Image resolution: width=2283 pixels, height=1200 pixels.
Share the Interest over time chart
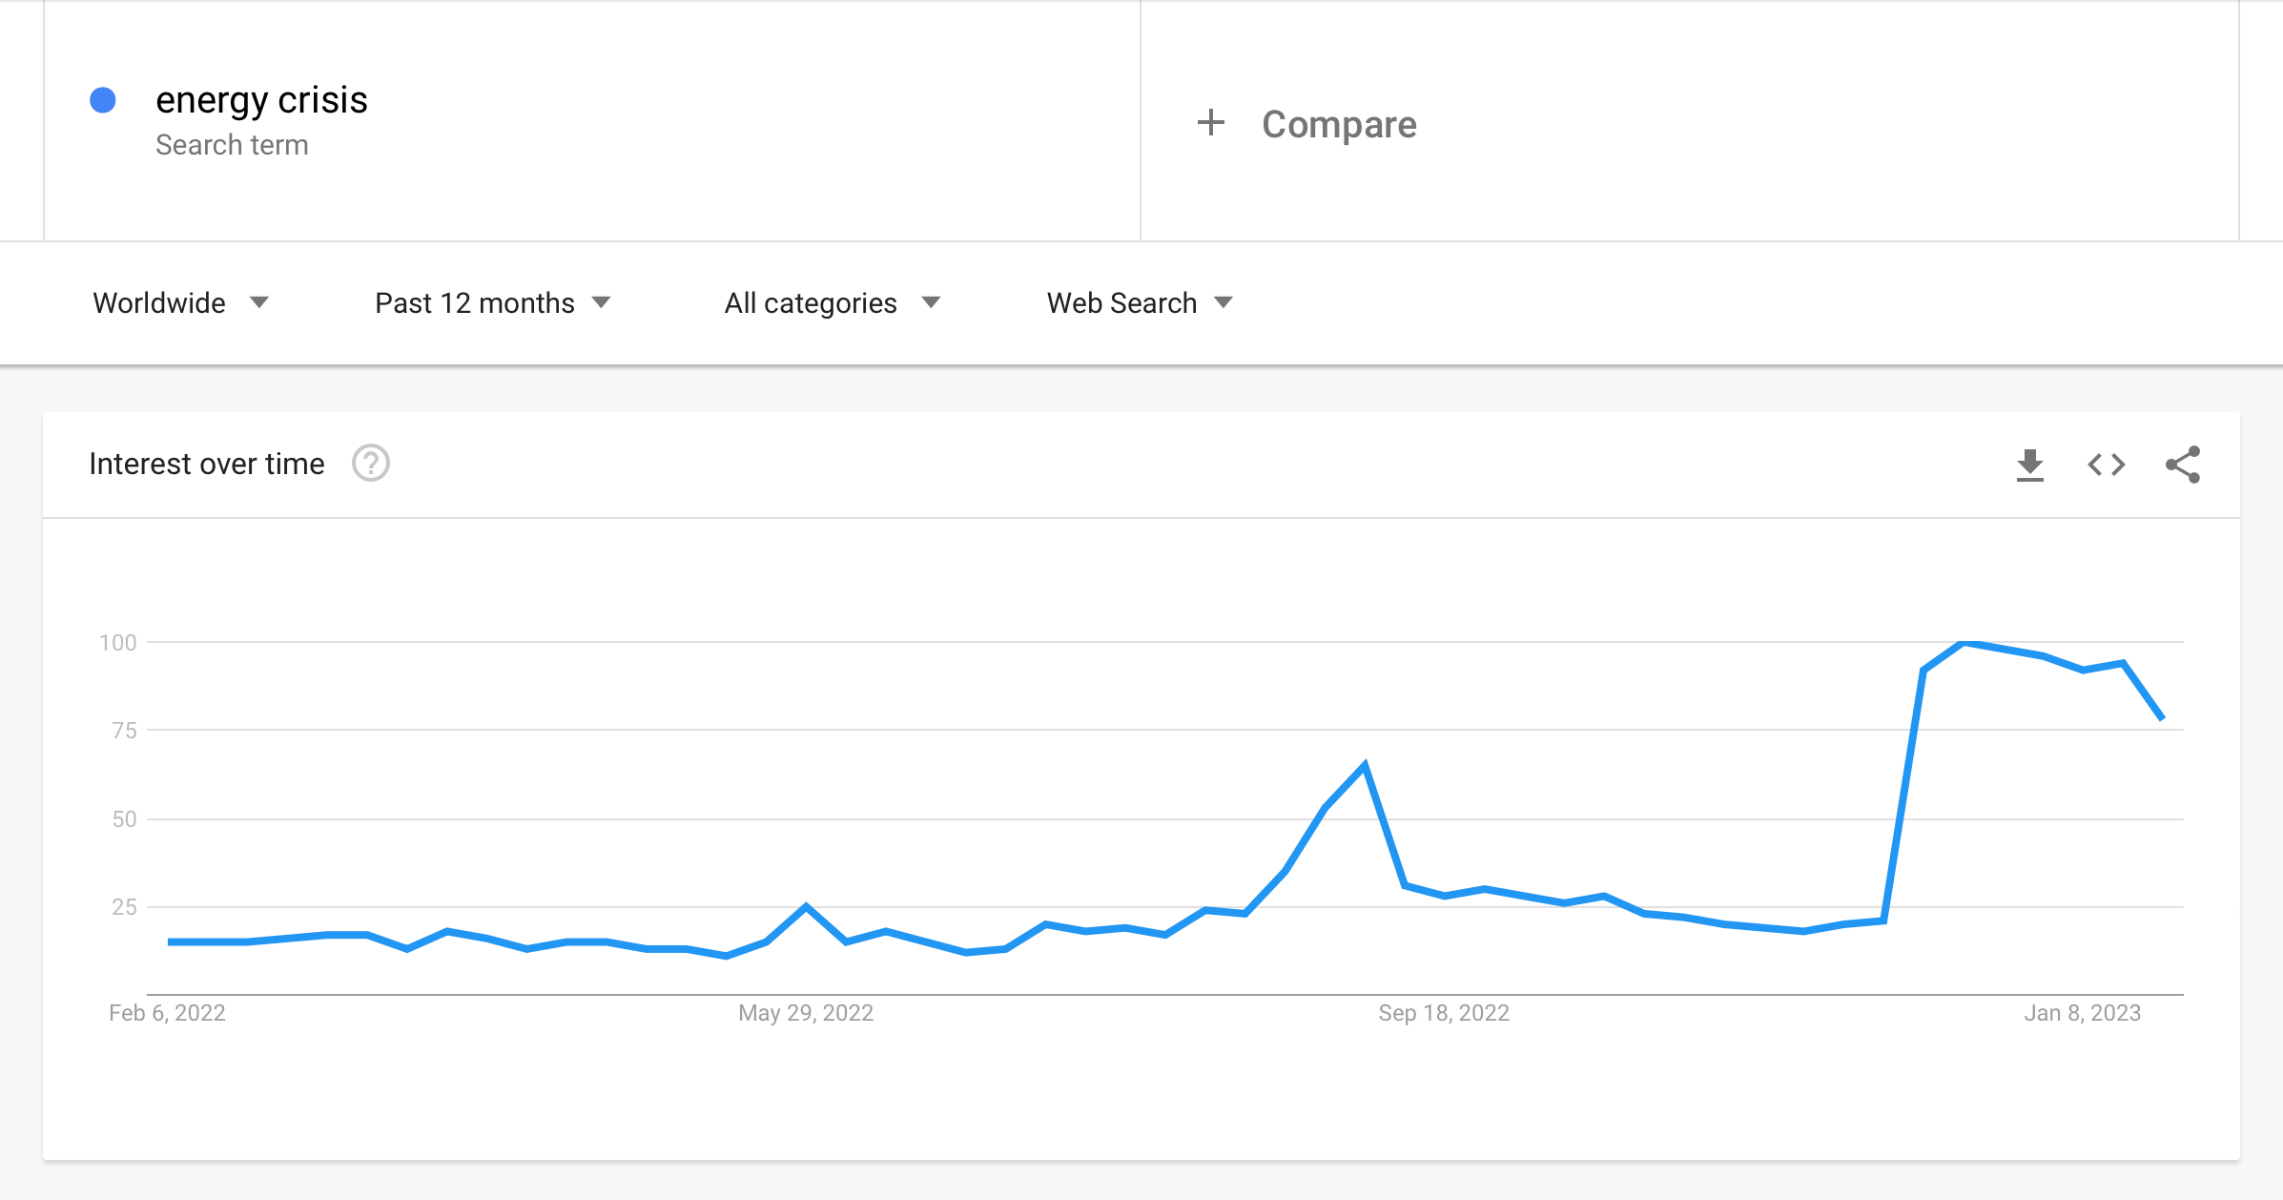click(x=2183, y=465)
